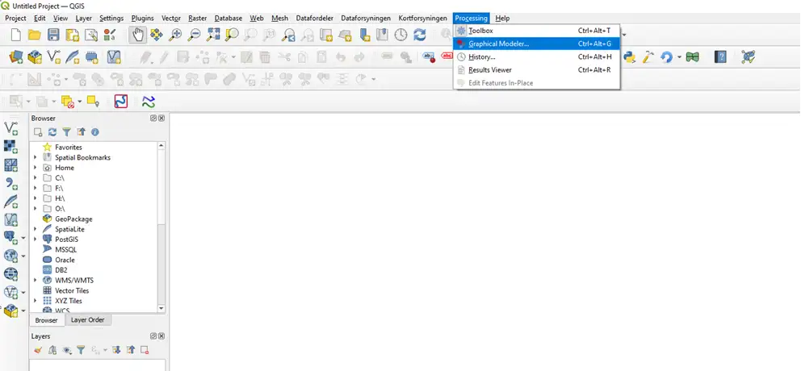The image size is (801, 371).
Task: Open Toolbox from the Processing menu
Action: pos(480,31)
